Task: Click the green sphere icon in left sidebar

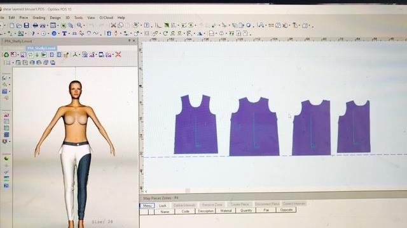Action: click(x=6, y=158)
